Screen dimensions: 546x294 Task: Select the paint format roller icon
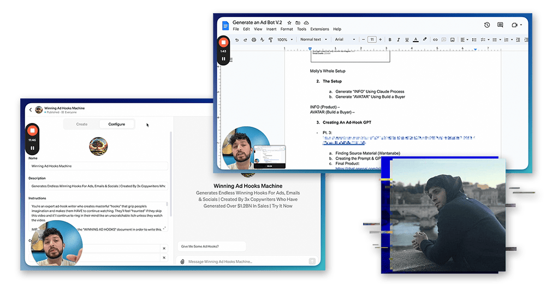click(271, 40)
